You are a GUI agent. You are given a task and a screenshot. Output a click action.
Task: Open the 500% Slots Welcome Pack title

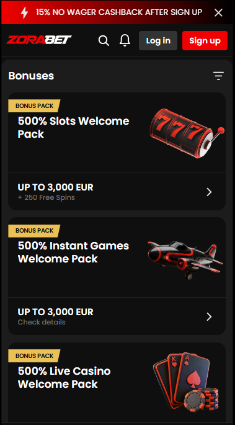click(73, 127)
